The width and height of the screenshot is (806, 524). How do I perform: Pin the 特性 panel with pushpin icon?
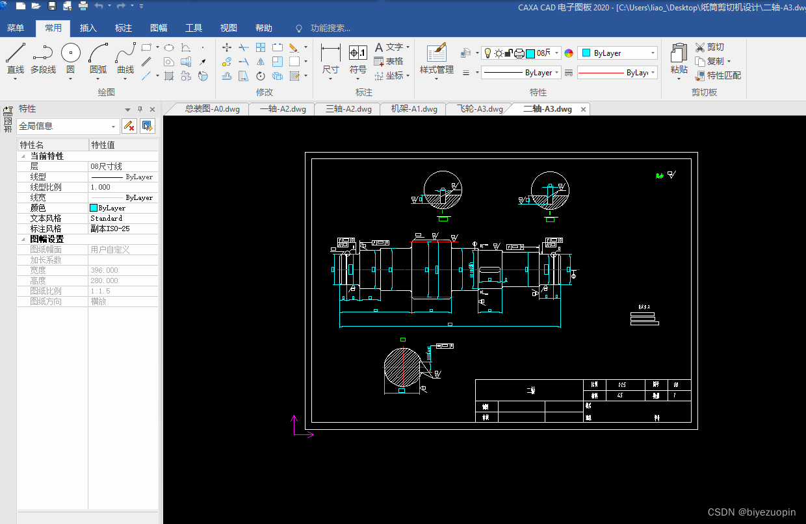coord(140,109)
